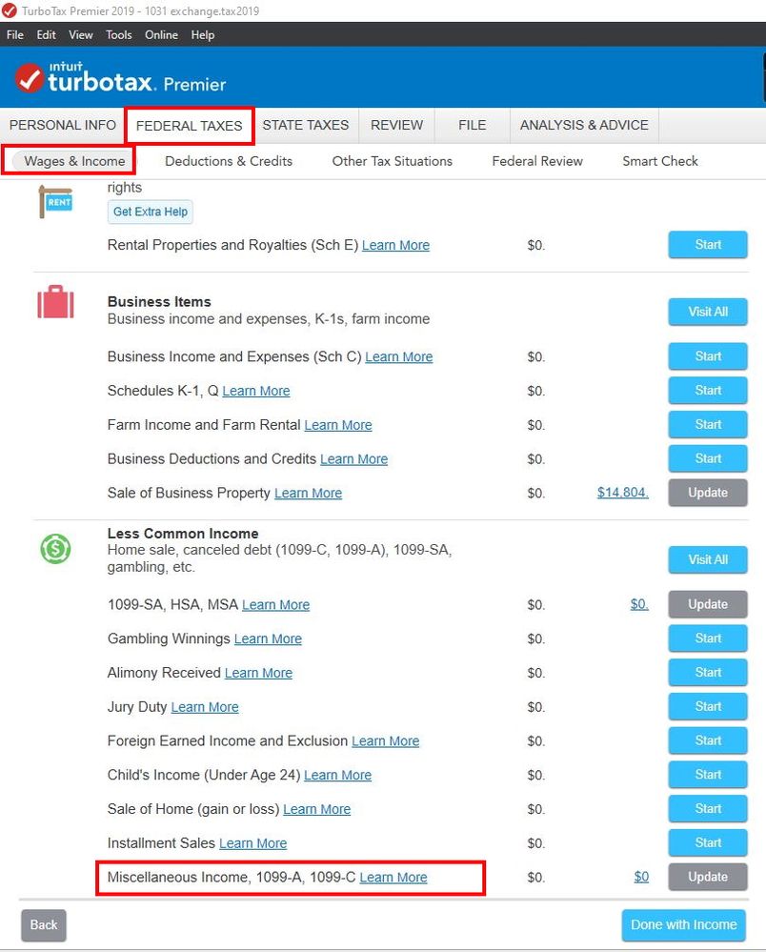Image resolution: width=766 pixels, height=952 pixels.
Task: Select the Other Tax Situations subtab
Action: tap(393, 161)
